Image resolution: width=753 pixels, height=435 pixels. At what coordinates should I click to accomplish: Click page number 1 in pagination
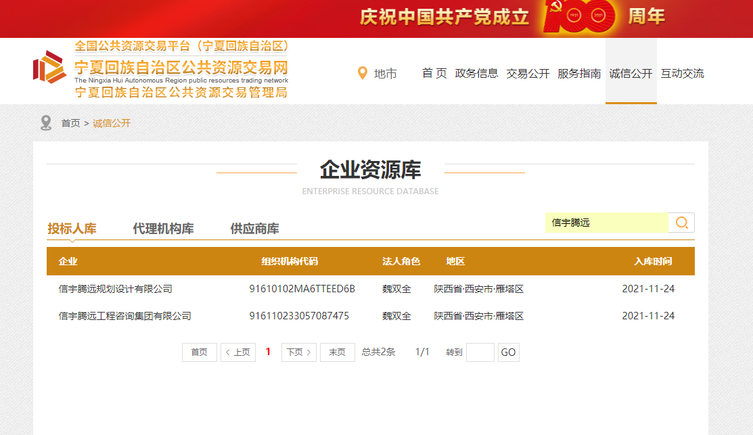click(267, 352)
